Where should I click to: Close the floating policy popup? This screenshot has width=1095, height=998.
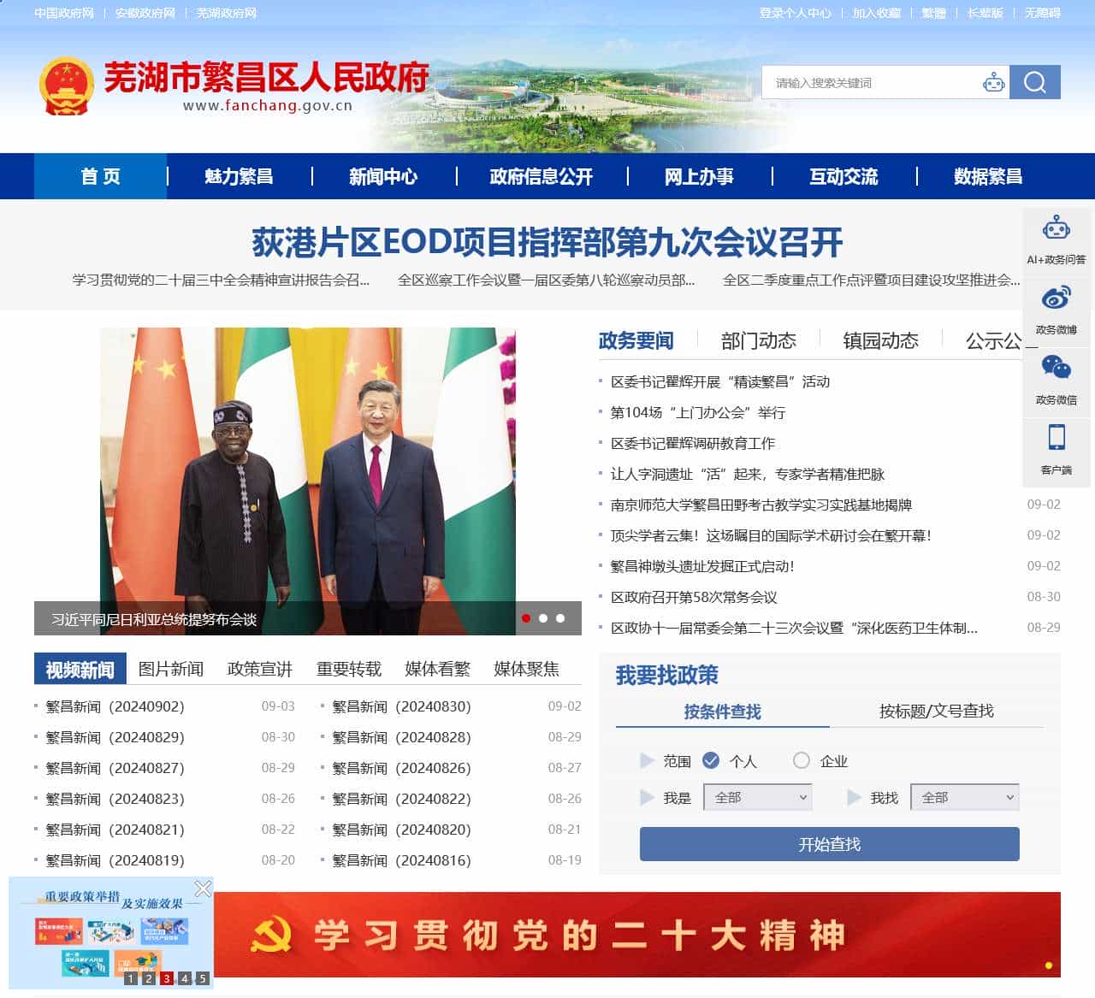203,889
